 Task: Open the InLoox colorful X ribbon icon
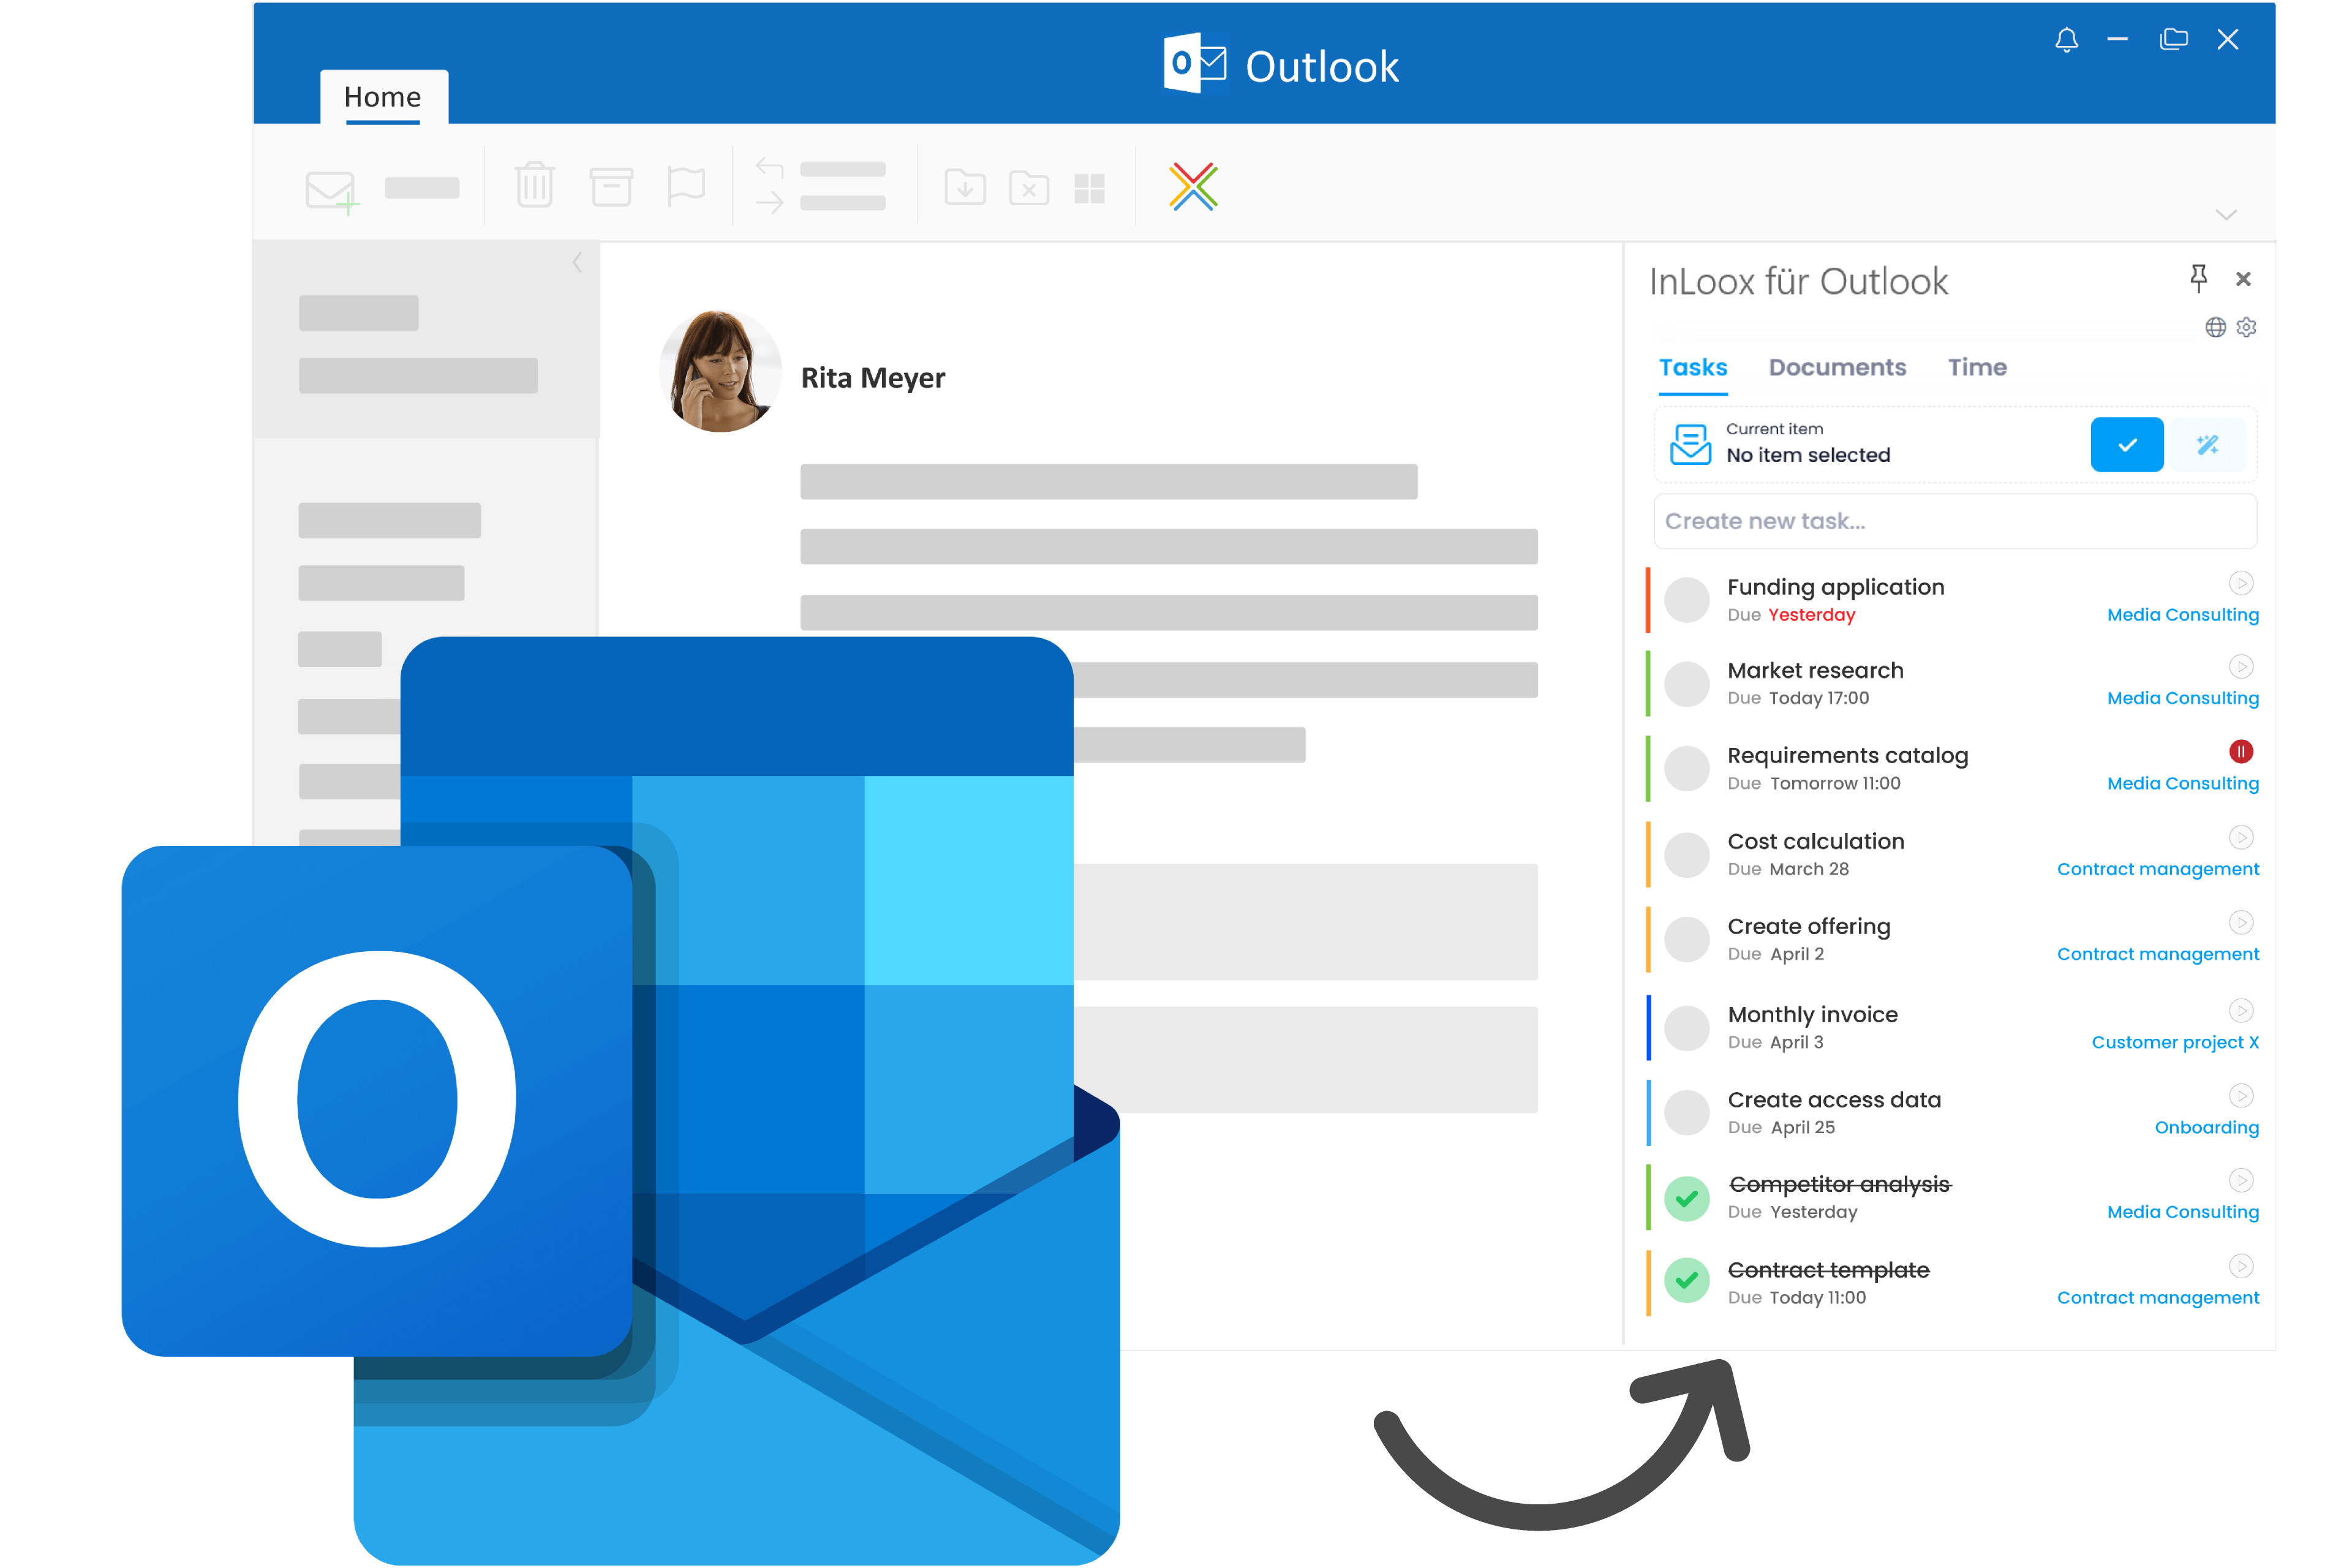point(1193,186)
